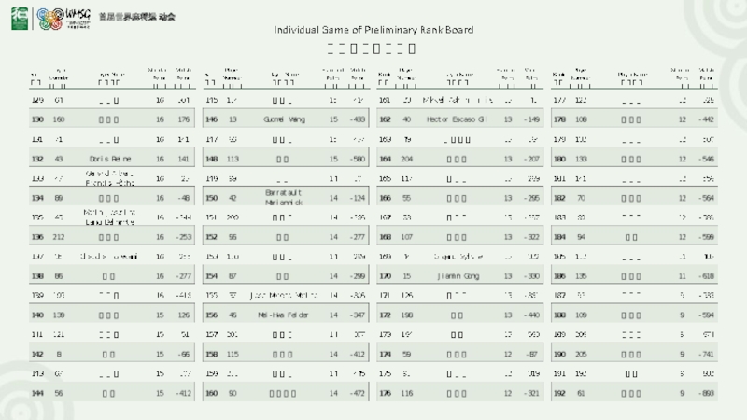Image resolution: width=747 pixels, height=420 pixels.
Task: Click the rank 166 cell
Action: (x=385, y=198)
